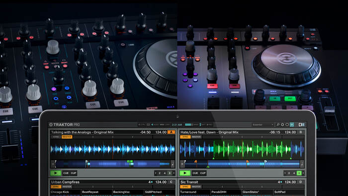Screen dimensions: 348x196
Task: Open the Deck B letter menu
Action: click(301, 132)
